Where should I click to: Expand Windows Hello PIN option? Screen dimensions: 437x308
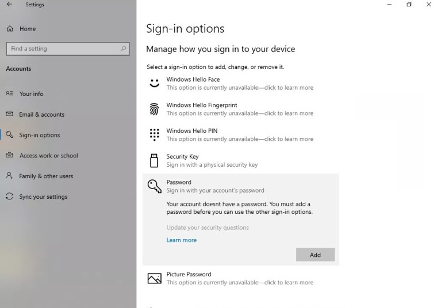(x=241, y=134)
